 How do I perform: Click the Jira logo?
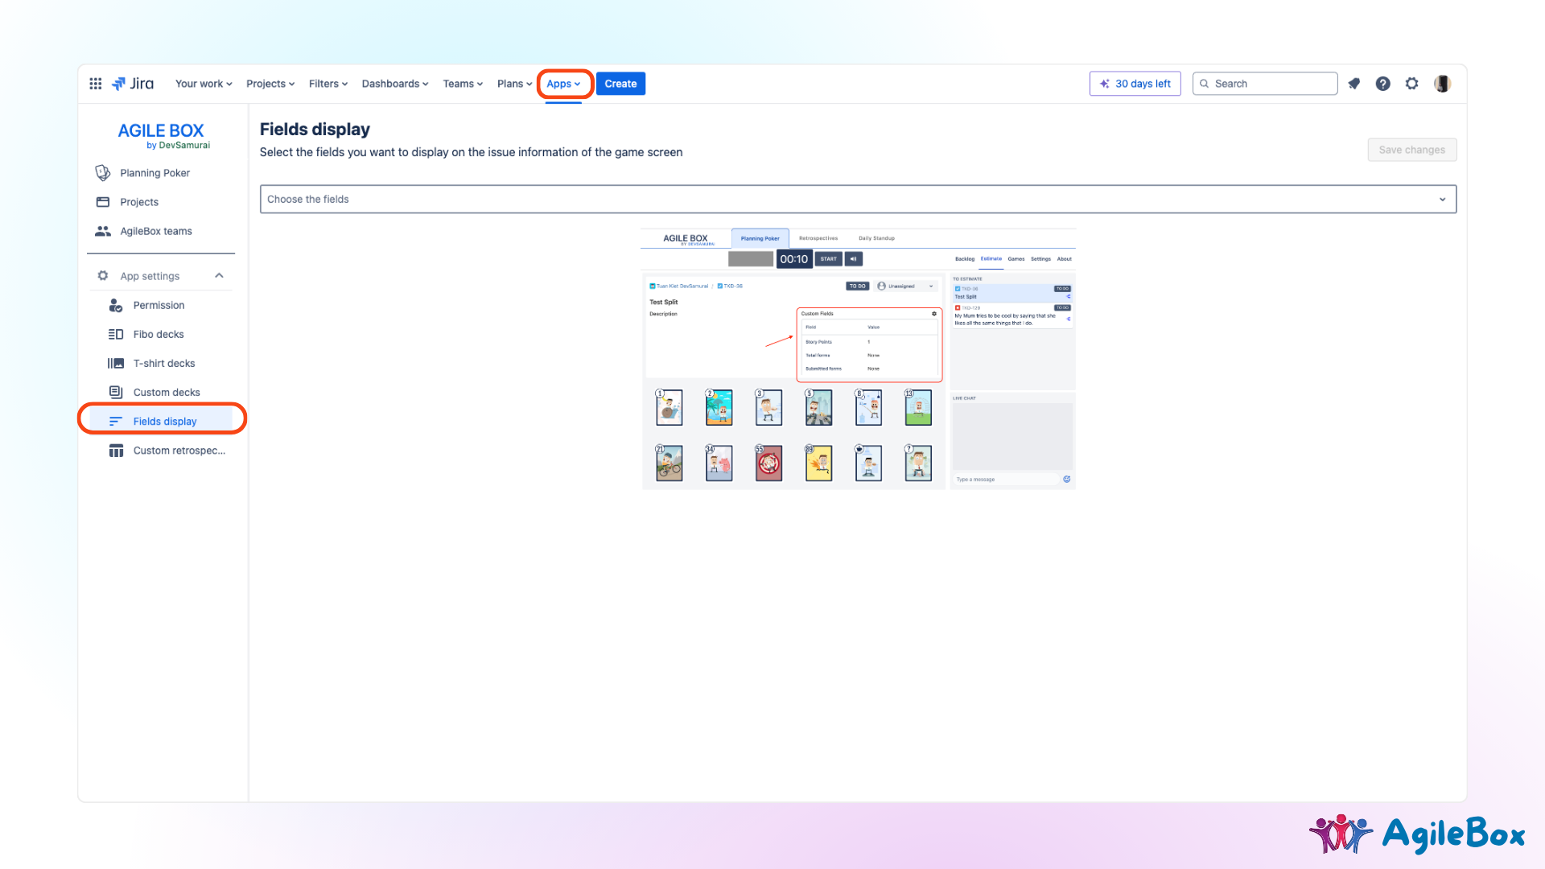[134, 84]
